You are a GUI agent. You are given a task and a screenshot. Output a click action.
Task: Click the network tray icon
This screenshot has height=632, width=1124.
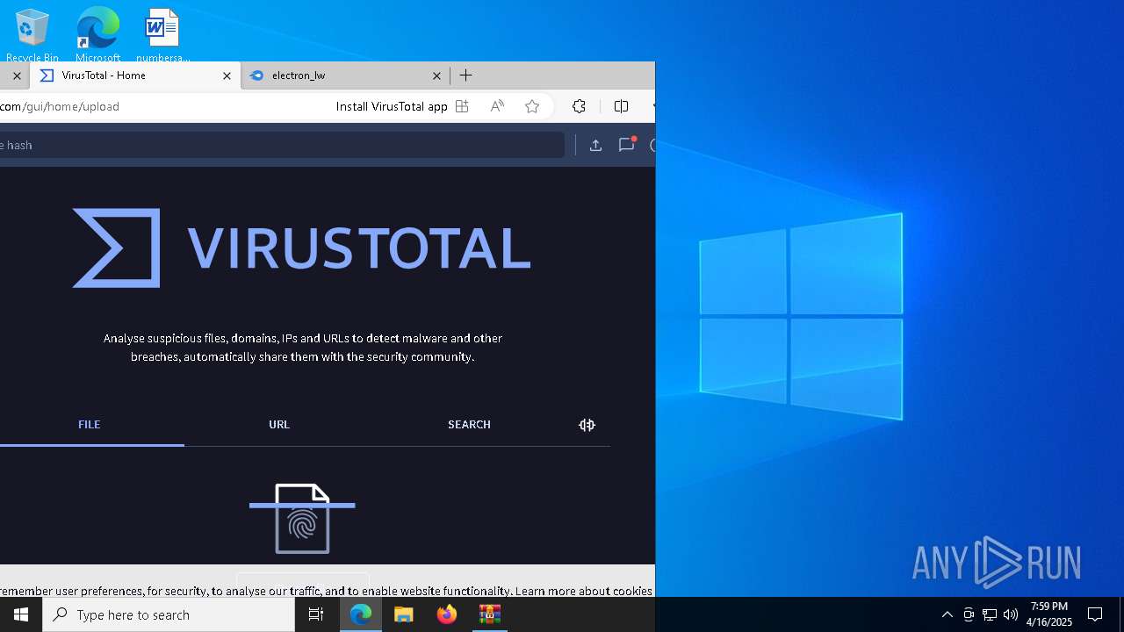click(x=990, y=614)
